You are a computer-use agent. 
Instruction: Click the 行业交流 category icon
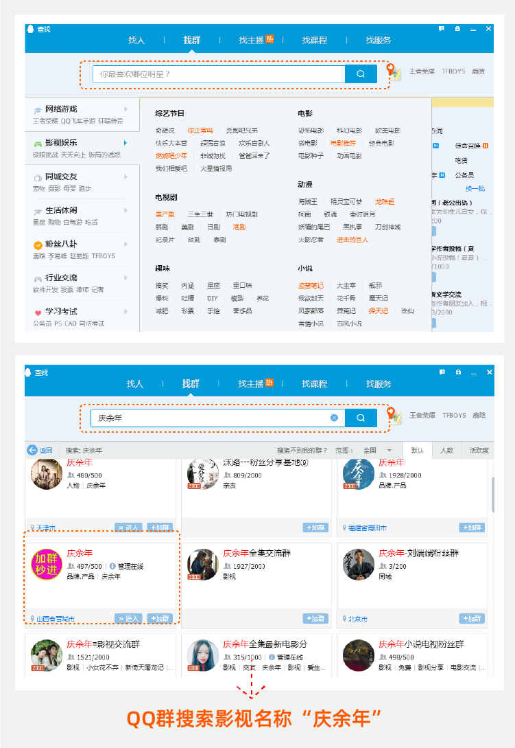pyautogui.click(x=38, y=279)
